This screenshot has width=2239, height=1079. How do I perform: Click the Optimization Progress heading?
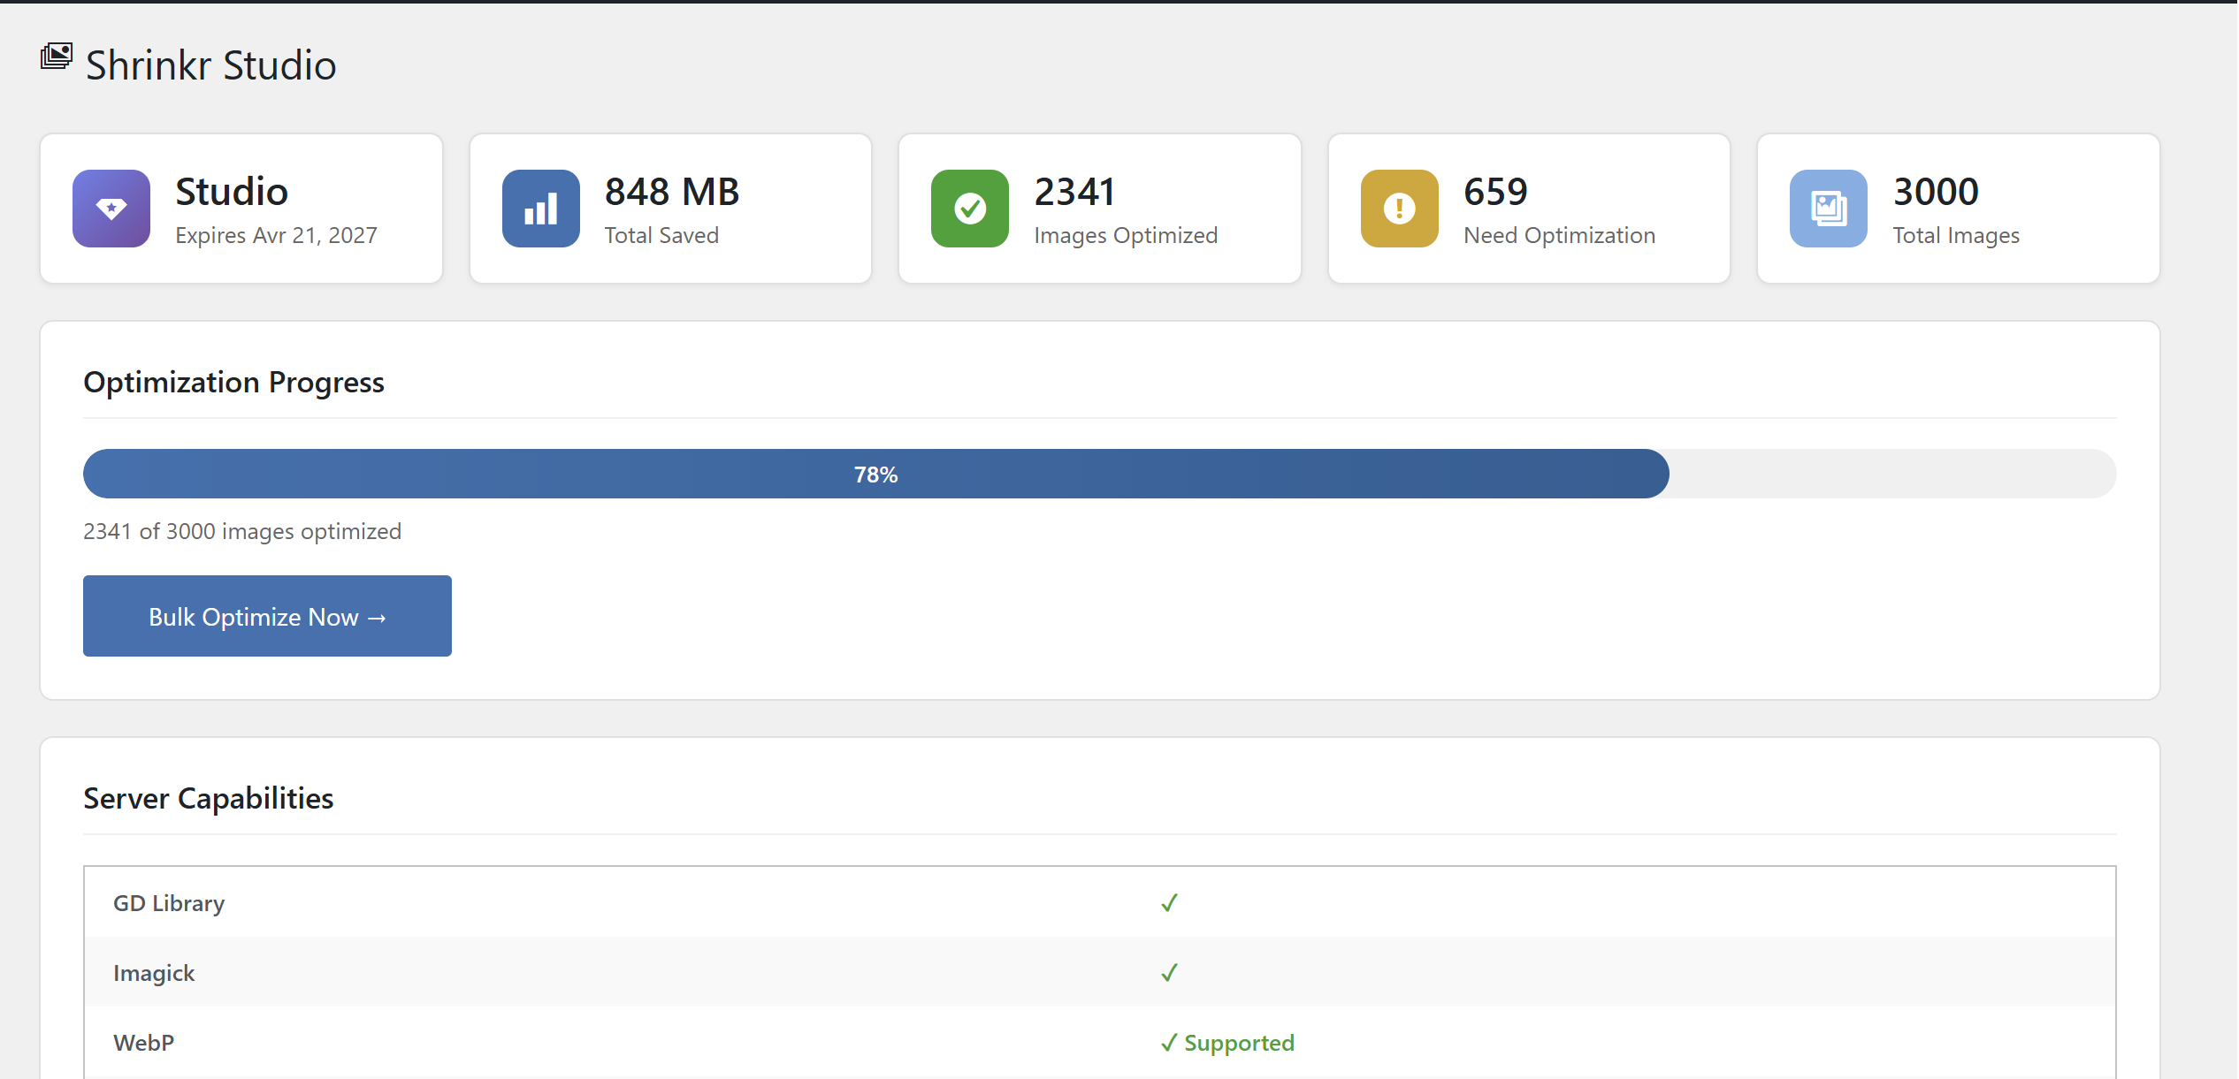(x=233, y=382)
